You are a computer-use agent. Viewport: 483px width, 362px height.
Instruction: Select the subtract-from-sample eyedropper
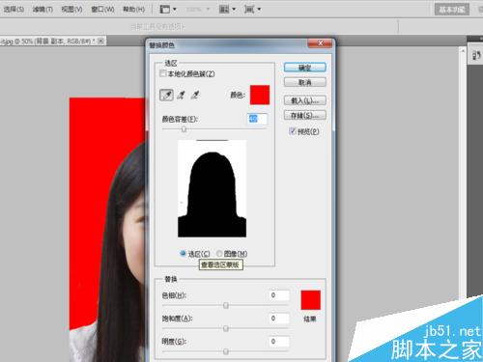(x=195, y=95)
